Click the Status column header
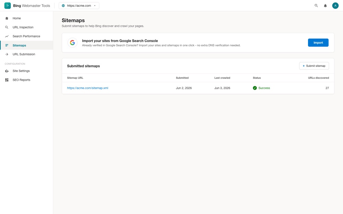343x214 pixels. [x=257, y=78]
